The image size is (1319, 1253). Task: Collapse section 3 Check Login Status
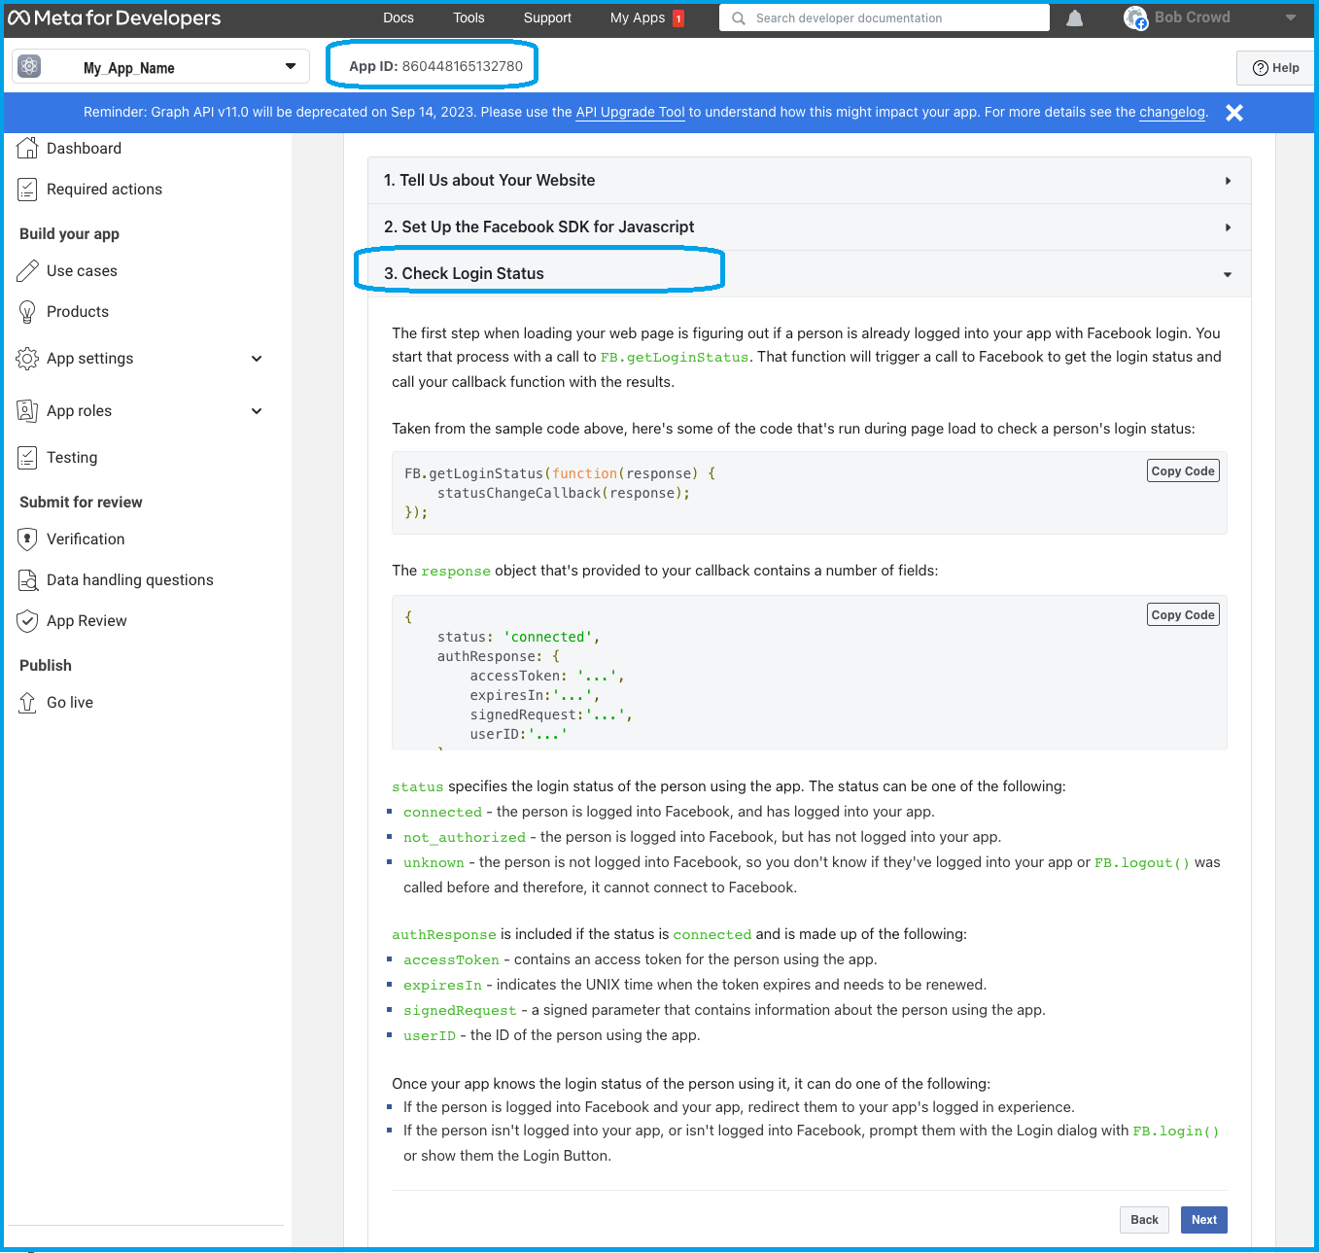pyautogui.click(x=809, y=274)
